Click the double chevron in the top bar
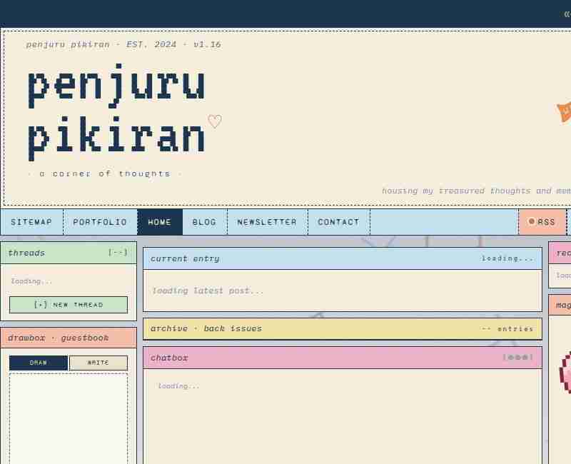This screenshot has width=571, height=464. click(566, 14)
